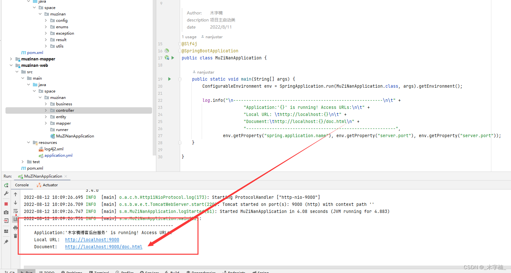Click the Spring gutter icon at line 17
The width and height of the screenshot is (511, 273).
[x=167, y=58]
